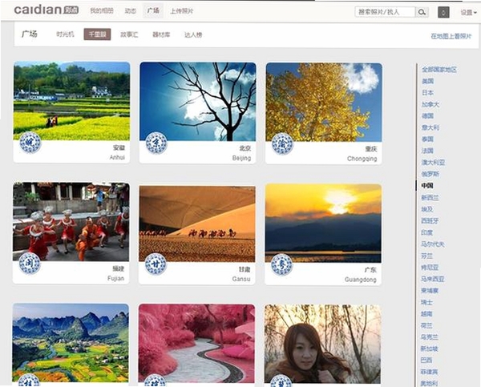The image size is (481, 387).
Task: Click the Anhui province name text
Action: coord(119,147)
